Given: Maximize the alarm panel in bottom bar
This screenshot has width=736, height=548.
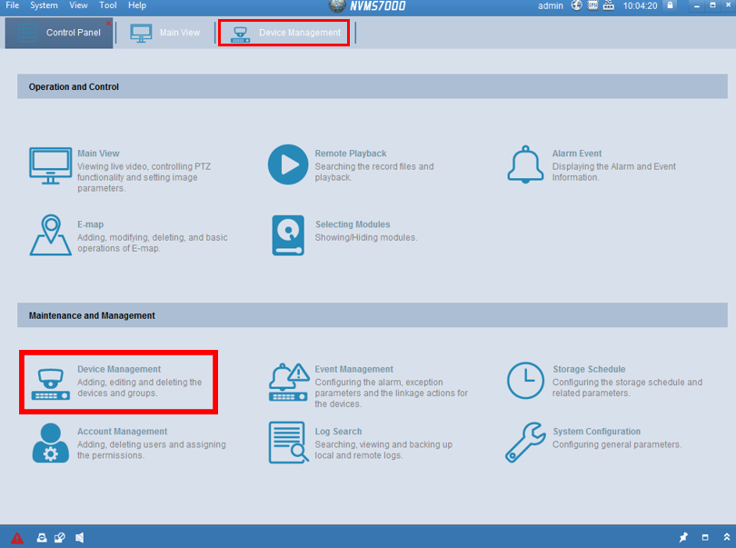Looking at the screenshot, I should click(x=705, y=537).
